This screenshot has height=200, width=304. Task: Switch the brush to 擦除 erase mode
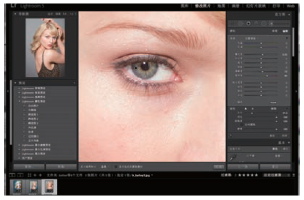274,109
